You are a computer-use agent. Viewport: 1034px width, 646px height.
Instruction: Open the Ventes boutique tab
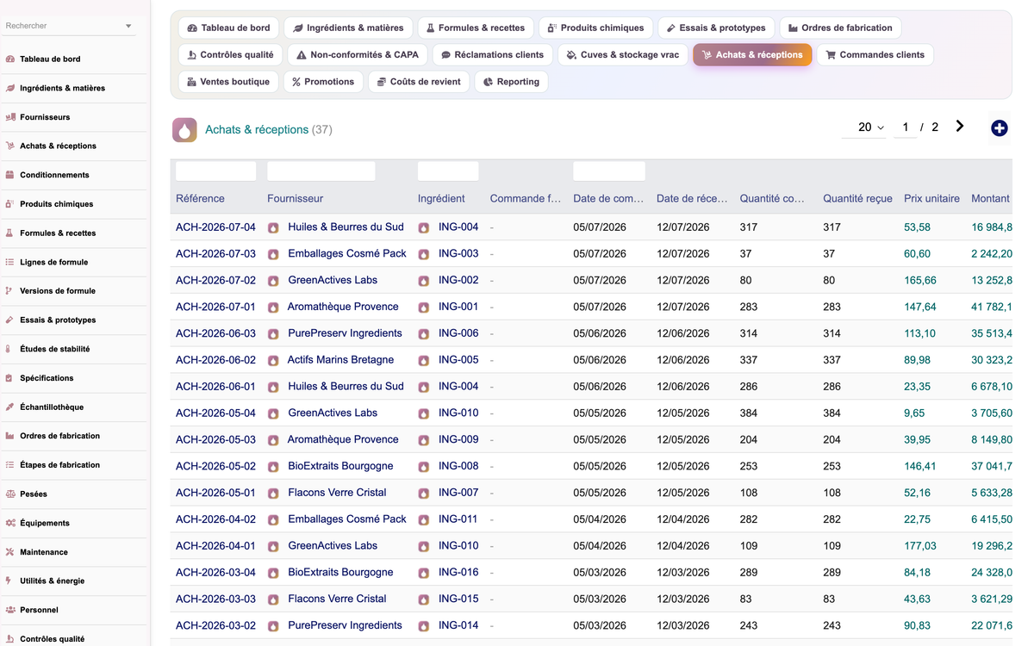tap(228, 82)
